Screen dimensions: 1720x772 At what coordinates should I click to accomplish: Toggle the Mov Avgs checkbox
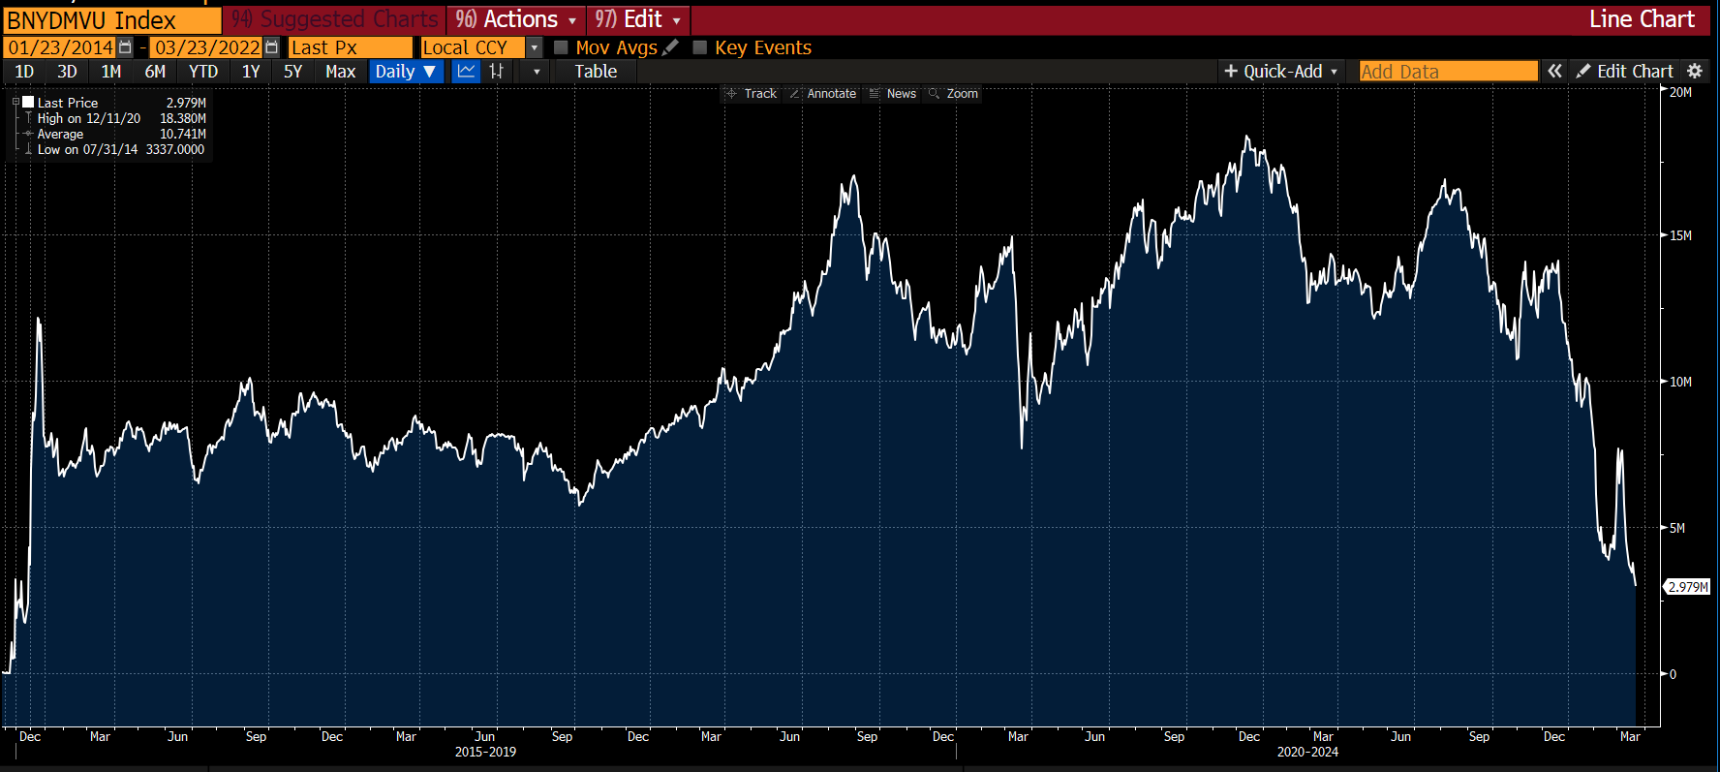(x=561, y=47)
